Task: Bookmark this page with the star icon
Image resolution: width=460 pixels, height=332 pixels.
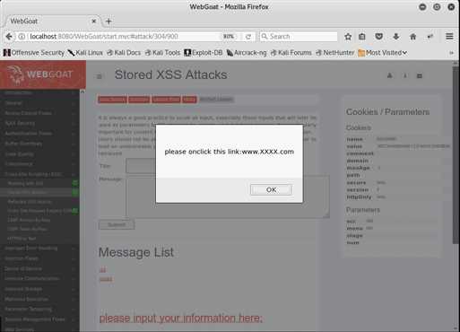Action: (348, 37)
